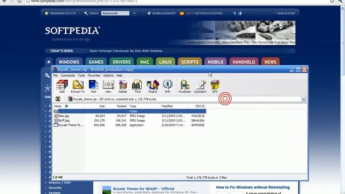Click the Add toolbar icon in WinRAR
Viewport: 345px width, 194px height.
[62, 86]
